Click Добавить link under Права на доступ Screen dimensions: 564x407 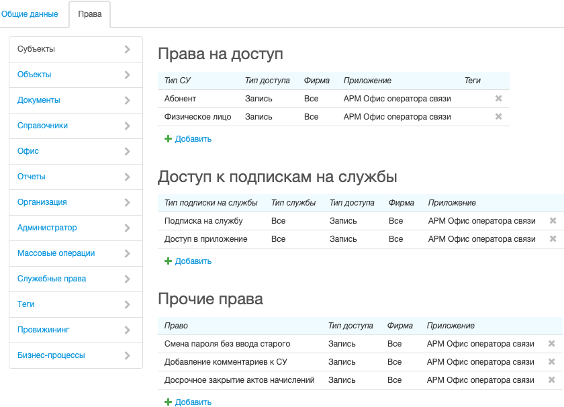193,139
